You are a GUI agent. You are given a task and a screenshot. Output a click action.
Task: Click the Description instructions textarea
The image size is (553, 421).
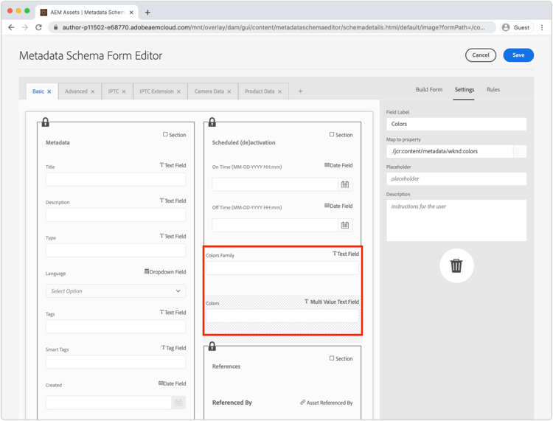(456, 220)
